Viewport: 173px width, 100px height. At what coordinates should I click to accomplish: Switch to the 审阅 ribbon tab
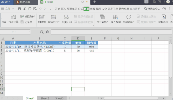click(x=92, y=9)
